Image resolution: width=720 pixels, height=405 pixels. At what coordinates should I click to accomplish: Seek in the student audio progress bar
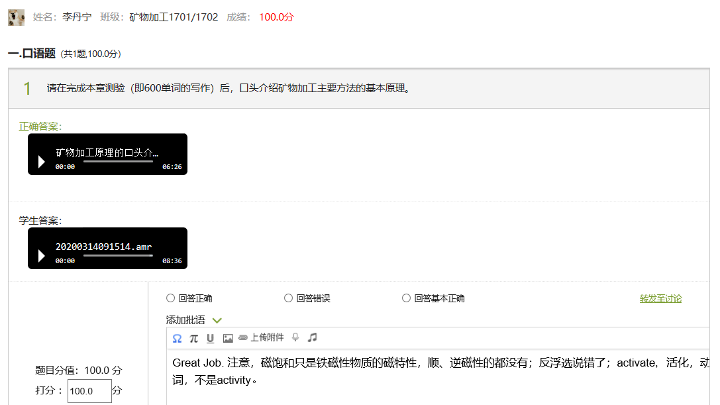118,255
